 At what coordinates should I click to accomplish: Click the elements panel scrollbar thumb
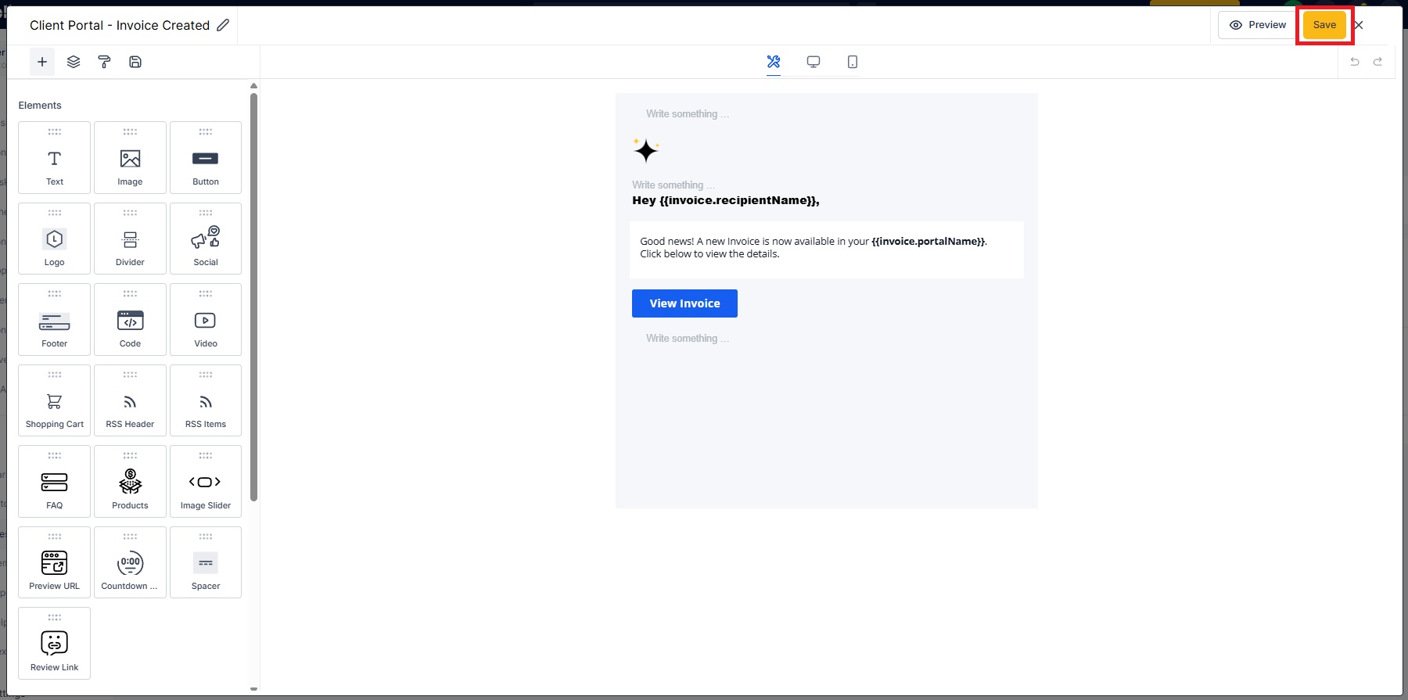click(x=253, y=297)
